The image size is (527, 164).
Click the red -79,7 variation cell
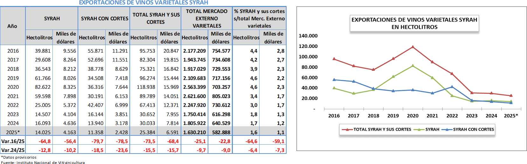click(97, 141)
